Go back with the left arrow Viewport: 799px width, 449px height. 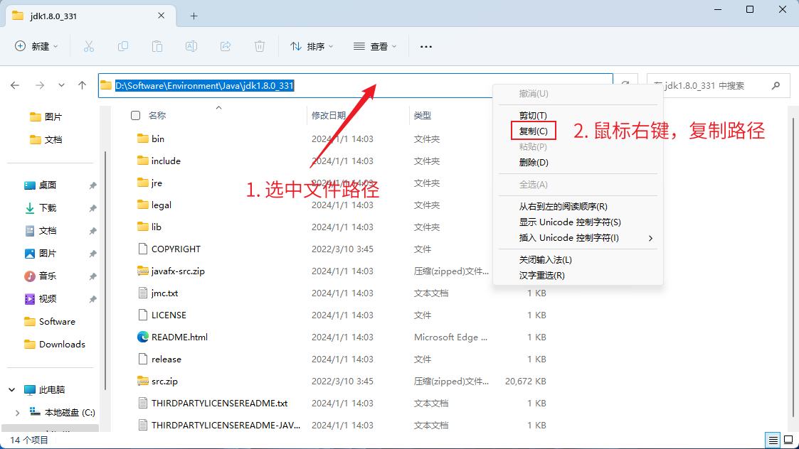click(15, 85)
